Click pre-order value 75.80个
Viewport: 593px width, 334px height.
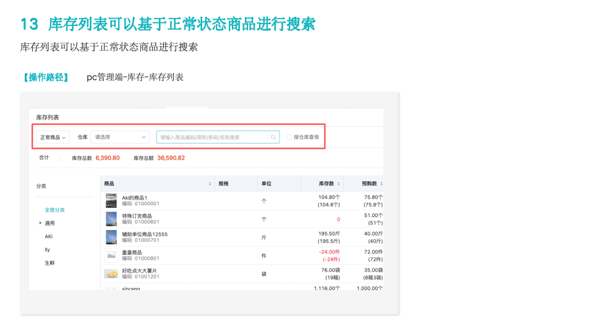pyautogui.click(x=373, y=197)
